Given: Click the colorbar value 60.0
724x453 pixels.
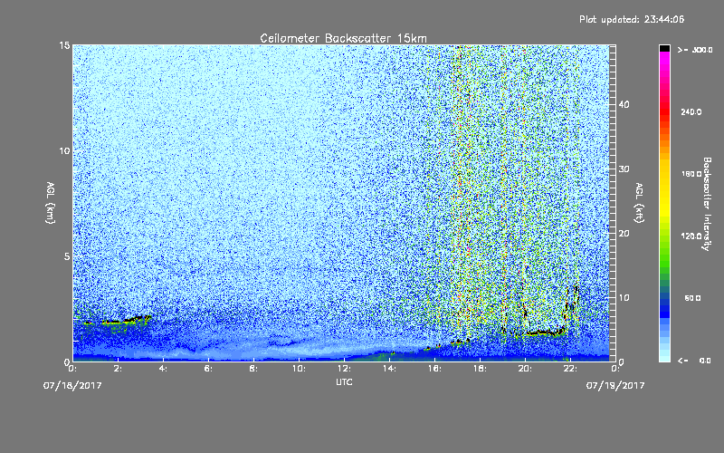Looking at the screenshot, I should pyautogui.click(x=692, y=298).
